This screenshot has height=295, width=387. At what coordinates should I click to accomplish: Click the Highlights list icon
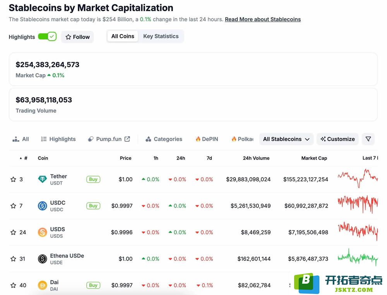(44, 139)
